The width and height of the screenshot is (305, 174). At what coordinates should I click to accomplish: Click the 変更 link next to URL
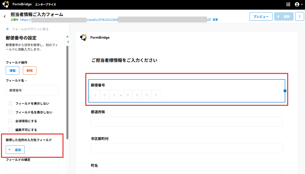215,20
